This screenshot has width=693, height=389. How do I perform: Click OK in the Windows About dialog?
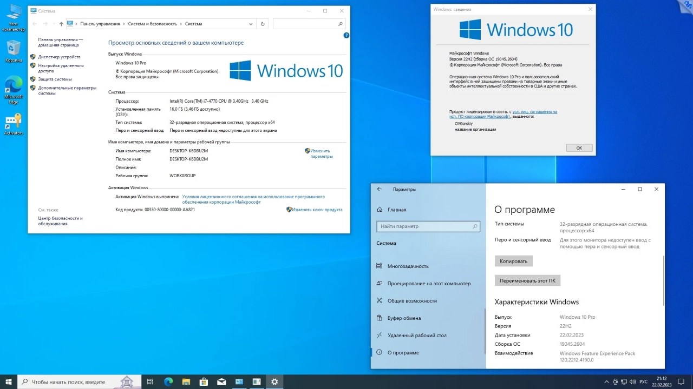coord(579,148)
